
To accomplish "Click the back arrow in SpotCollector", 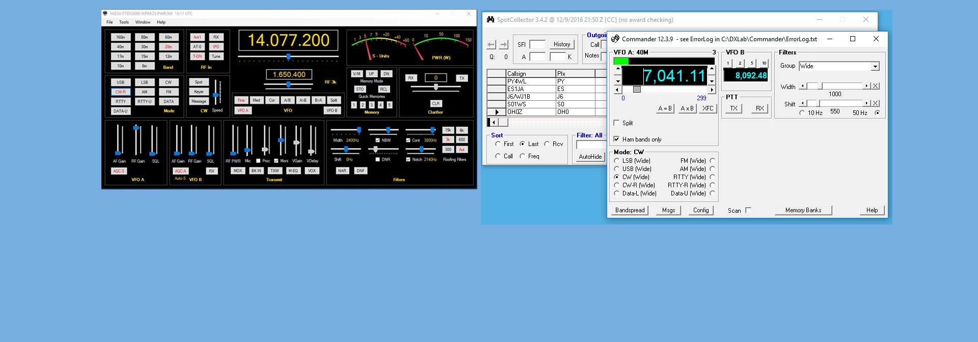I will point(491,45).
